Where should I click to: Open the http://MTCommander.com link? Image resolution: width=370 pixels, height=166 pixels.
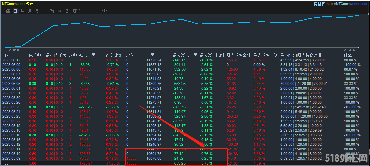[x=347, y=4]
